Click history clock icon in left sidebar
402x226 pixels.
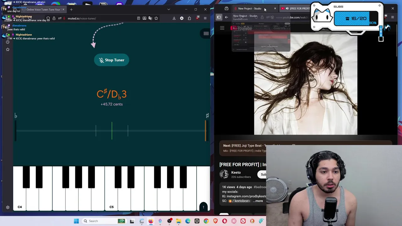click(x=8, y=42)
